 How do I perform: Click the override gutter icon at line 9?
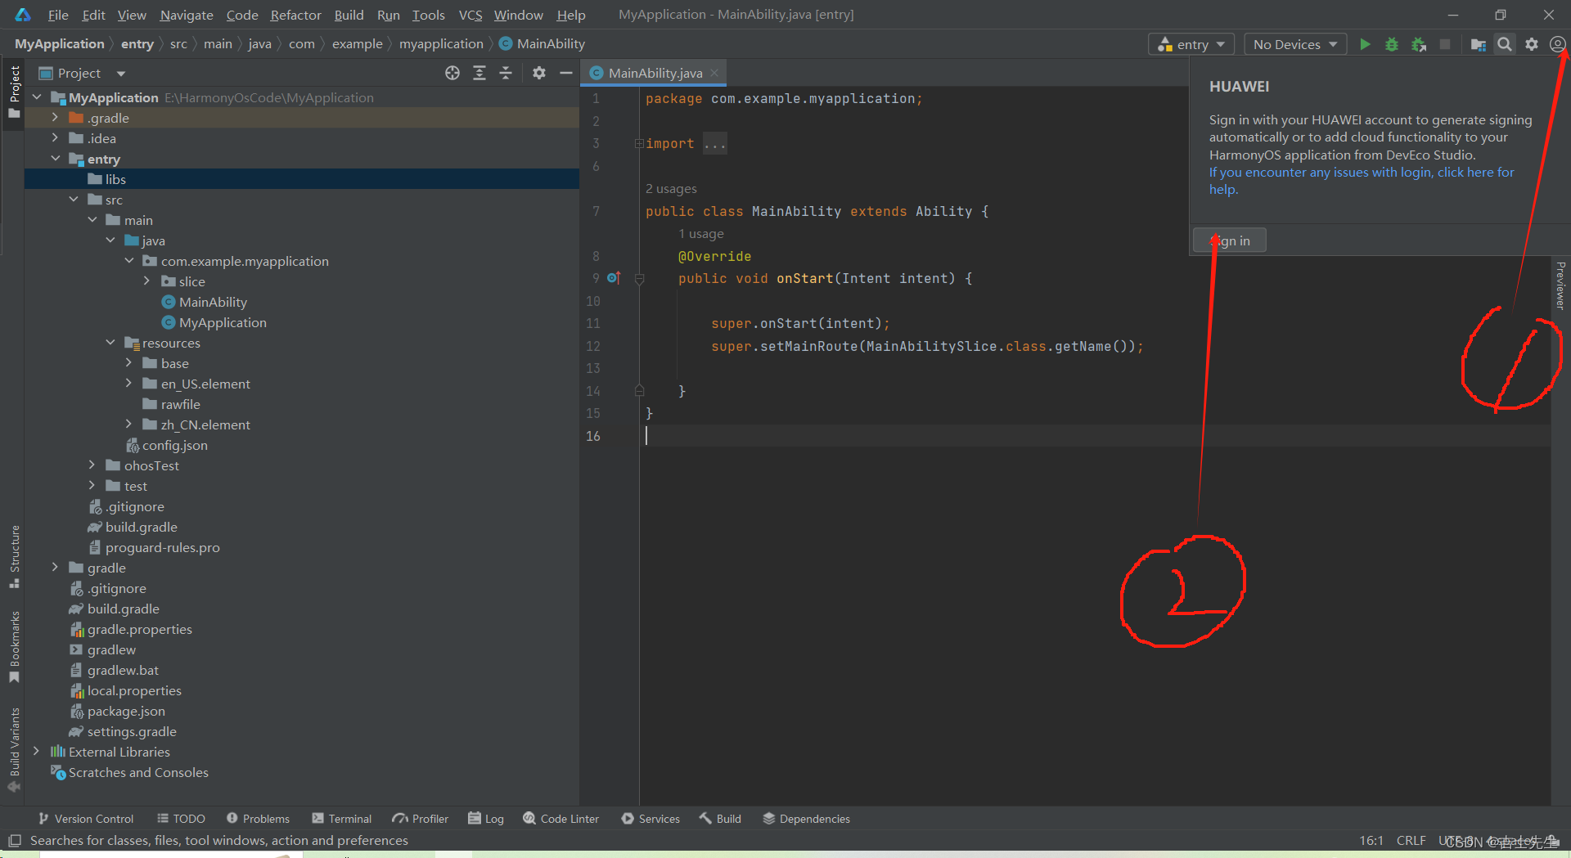[614, 278]
